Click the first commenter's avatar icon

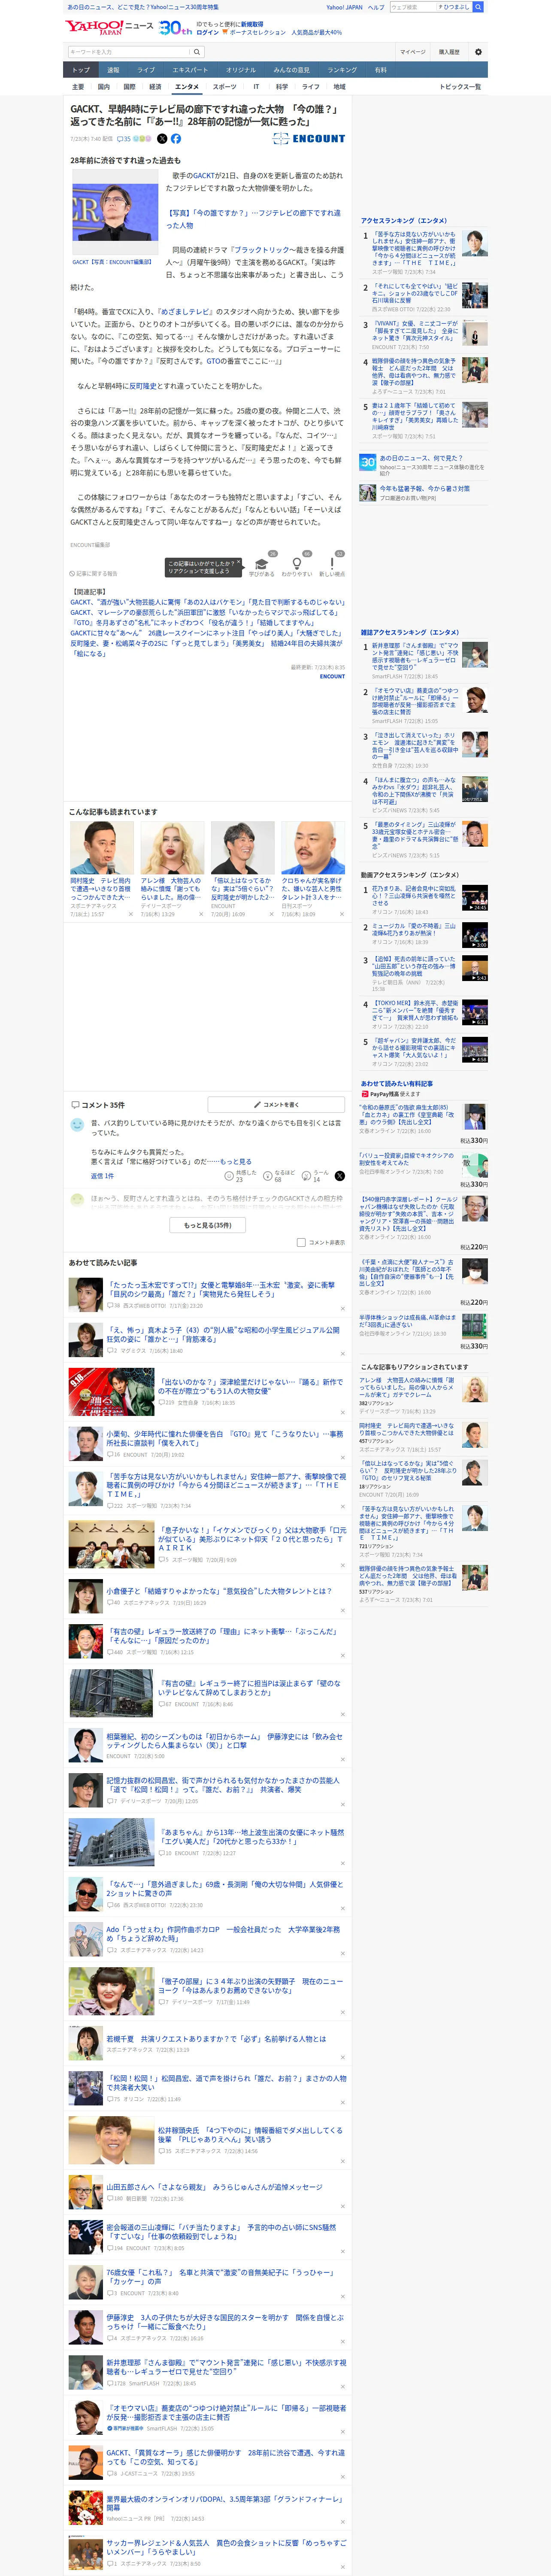pyautogui.click(x=77, y=1125)
